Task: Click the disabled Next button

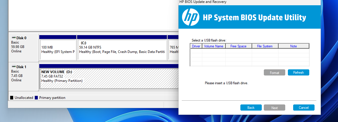Action: tap(274, 108)
